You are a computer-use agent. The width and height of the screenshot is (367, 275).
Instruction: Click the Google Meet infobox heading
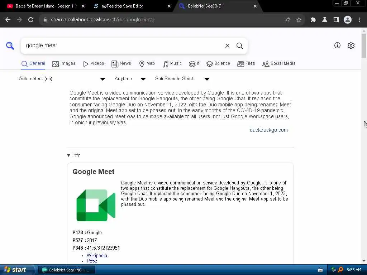pyautogui.click(x=94, y=172)
